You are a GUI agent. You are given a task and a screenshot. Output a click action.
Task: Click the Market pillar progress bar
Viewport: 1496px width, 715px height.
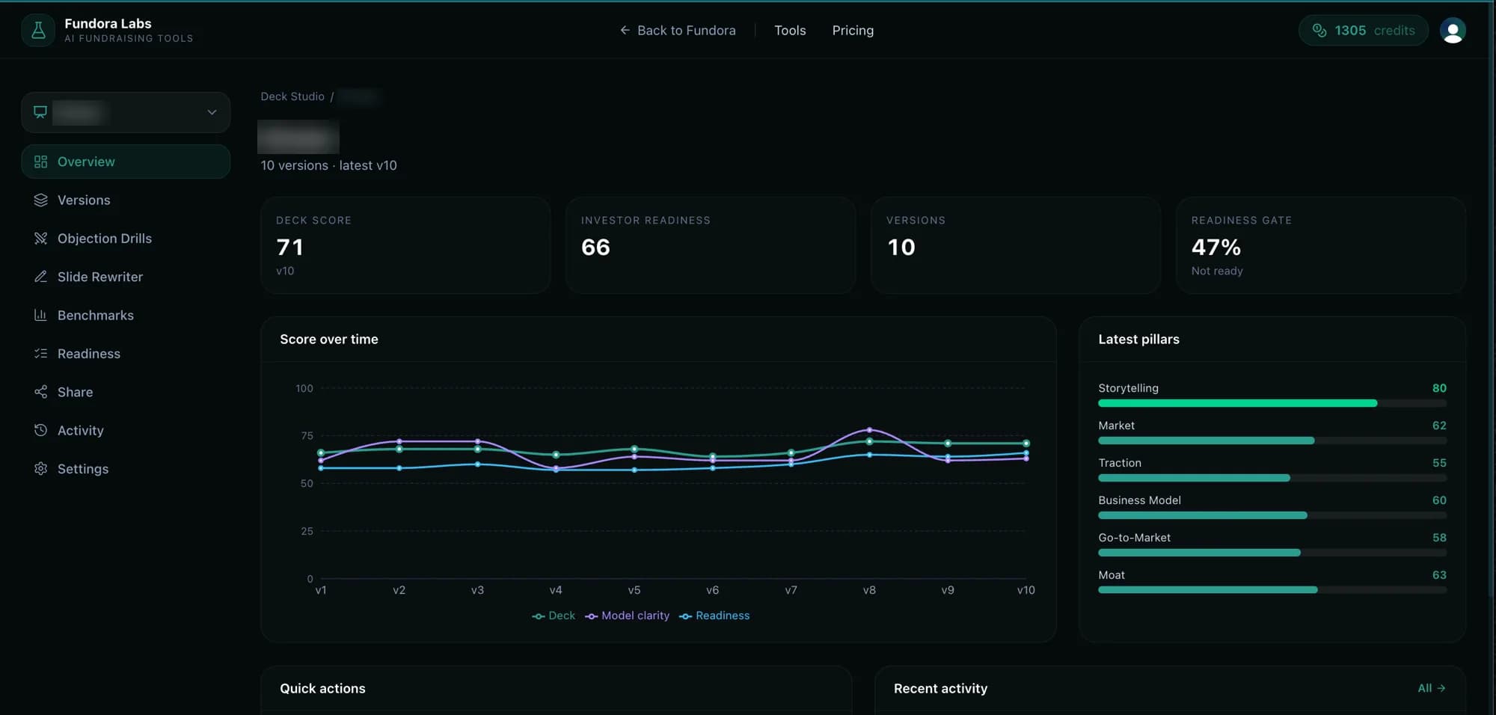(1272, 441)
